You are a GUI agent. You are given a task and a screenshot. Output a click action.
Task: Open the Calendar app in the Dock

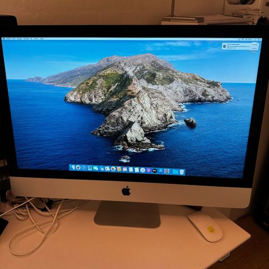click(125, 169)
